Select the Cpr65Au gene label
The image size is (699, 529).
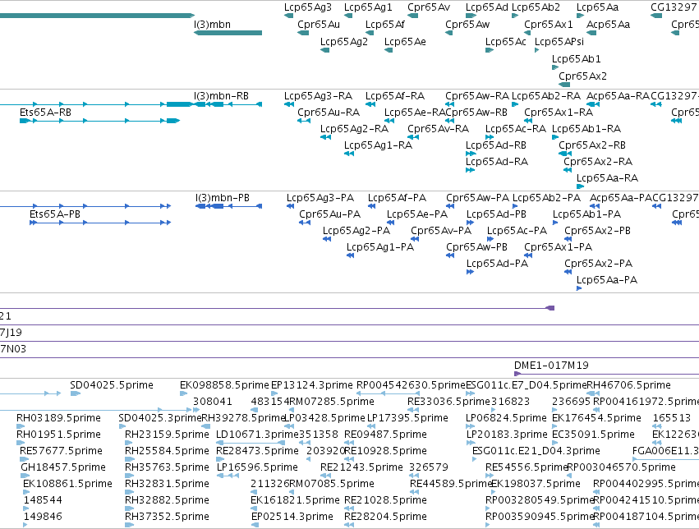coord(319,25)
